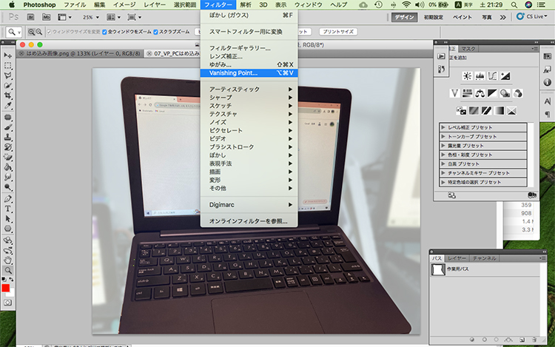Add Exposure adjustment icon

click(x=505, y=75)
